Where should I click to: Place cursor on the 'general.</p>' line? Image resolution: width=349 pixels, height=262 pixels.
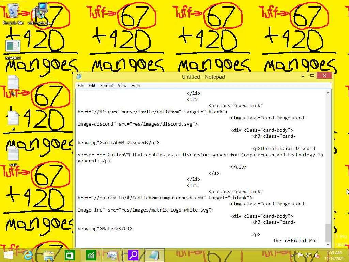pos(94,161)
